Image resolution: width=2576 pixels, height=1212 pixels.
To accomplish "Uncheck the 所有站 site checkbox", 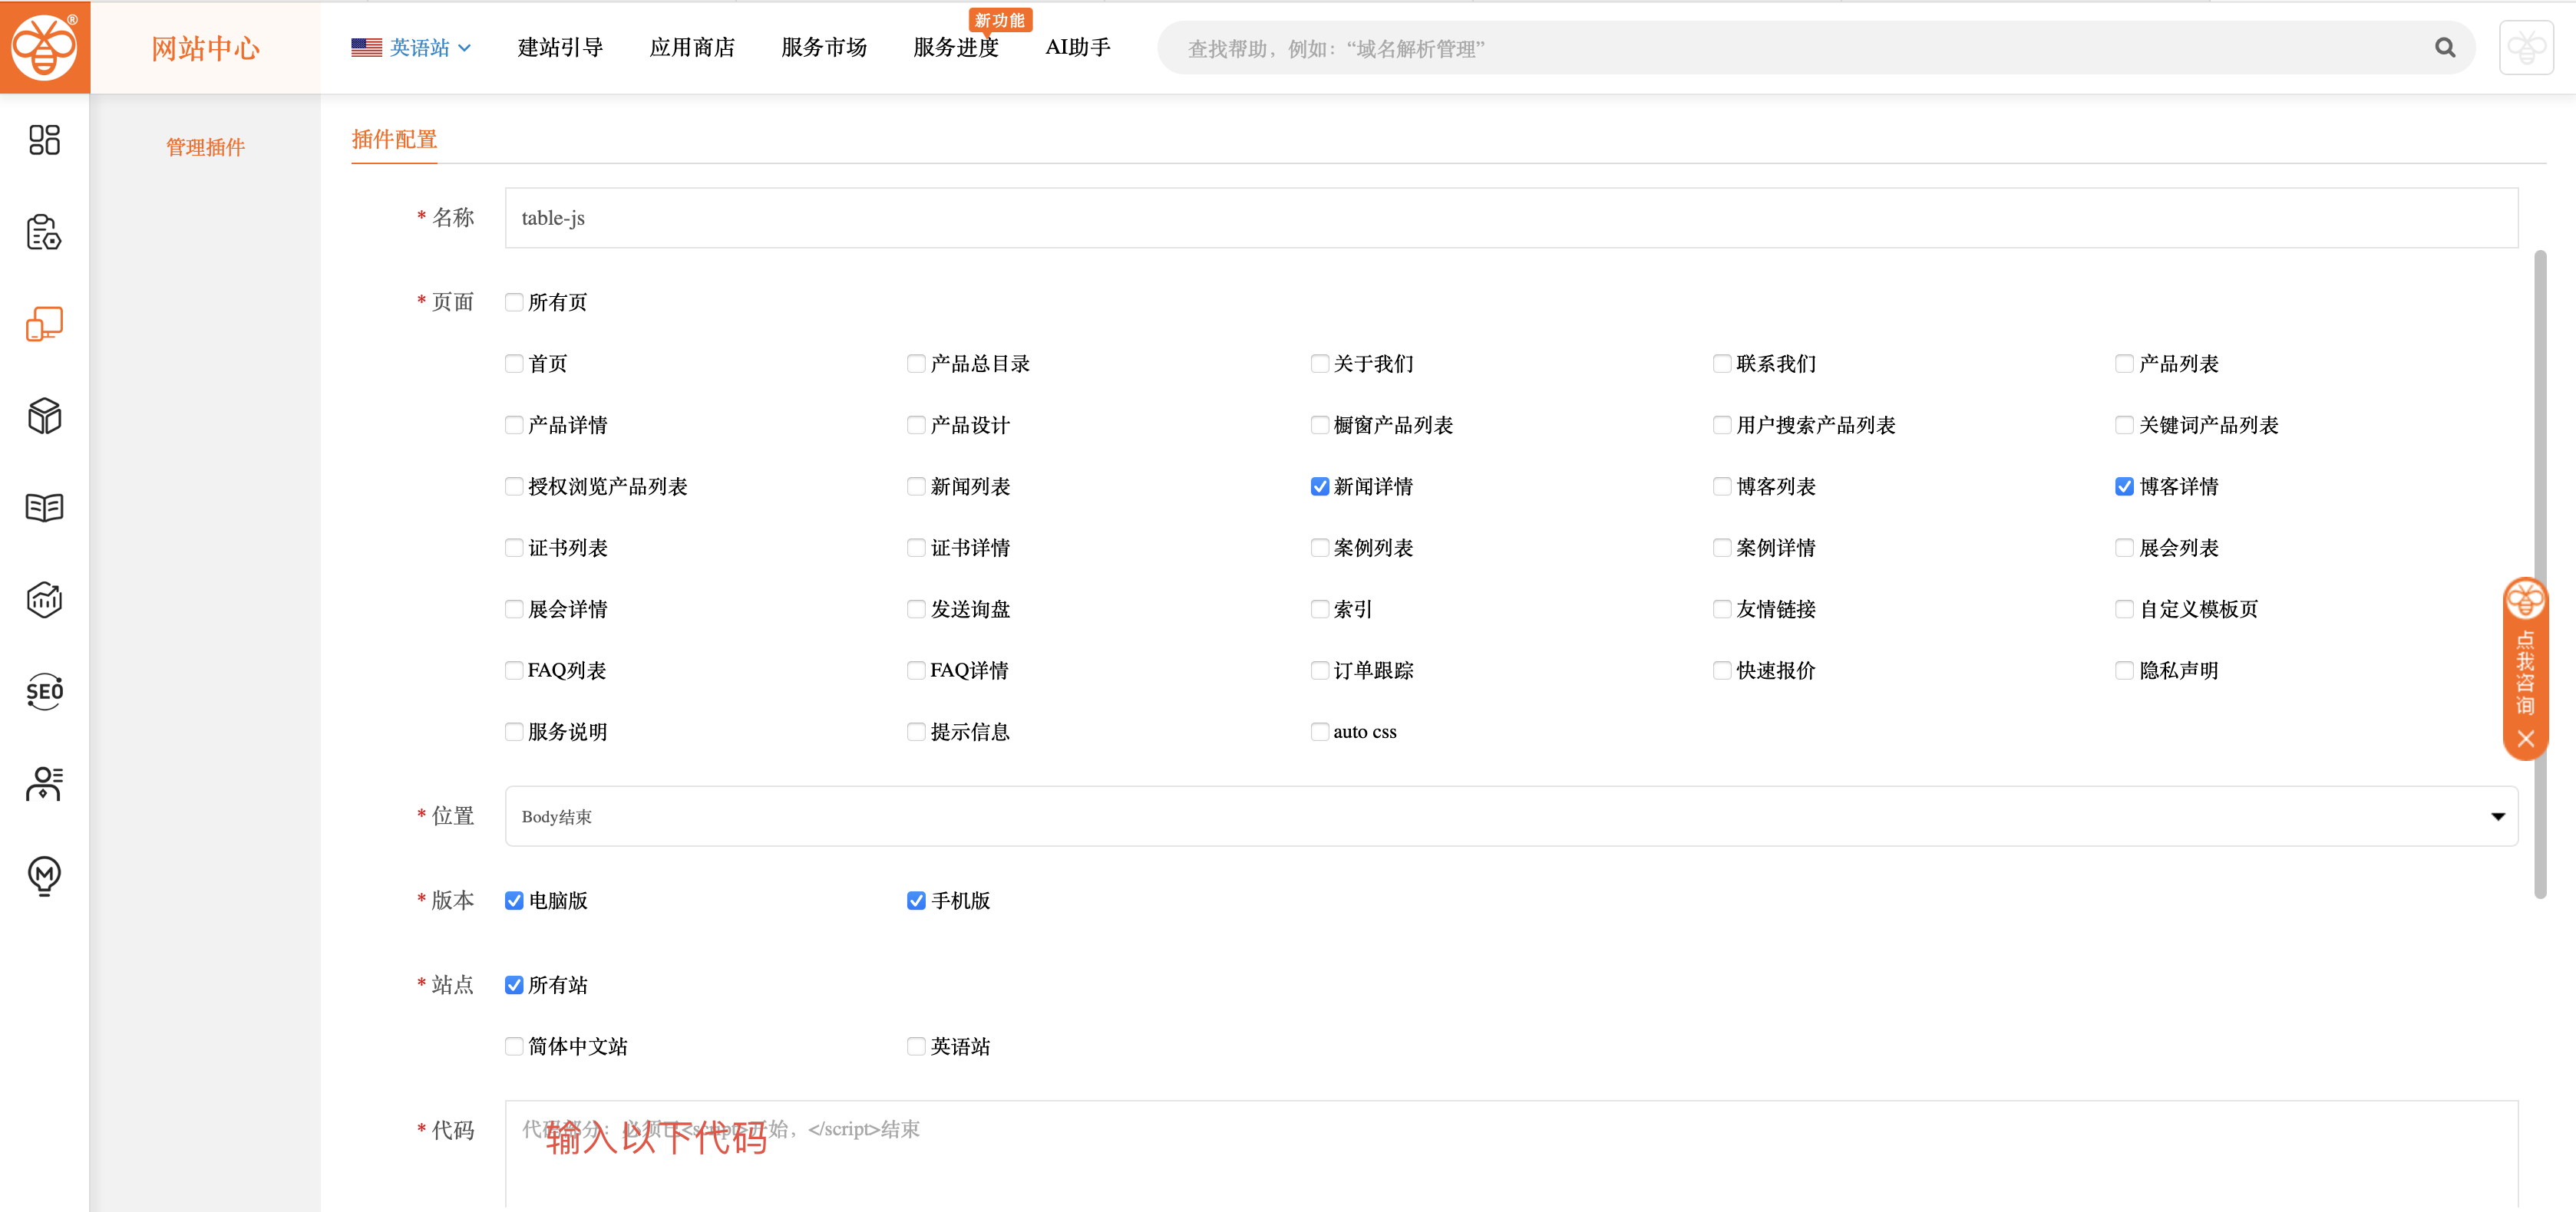I will click(x=514, y=985).
